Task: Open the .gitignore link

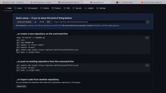Action: tap(115, 26)
